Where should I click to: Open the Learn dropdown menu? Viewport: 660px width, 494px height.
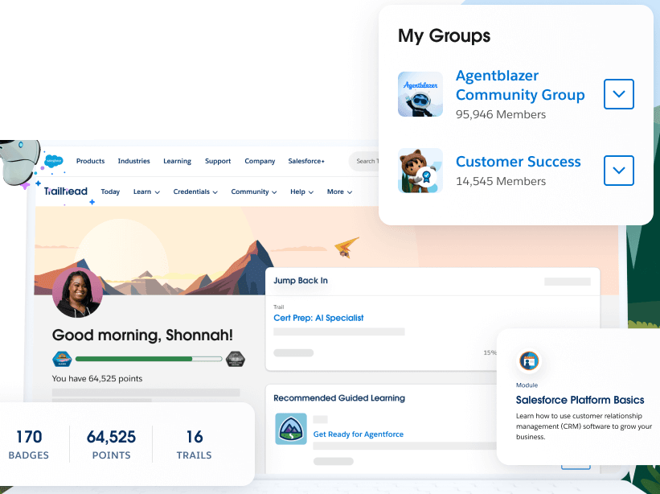(x=146, y=191)
